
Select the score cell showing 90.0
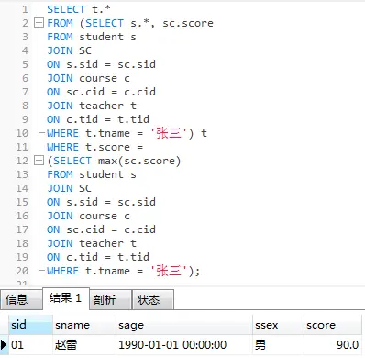click(333, 345)
